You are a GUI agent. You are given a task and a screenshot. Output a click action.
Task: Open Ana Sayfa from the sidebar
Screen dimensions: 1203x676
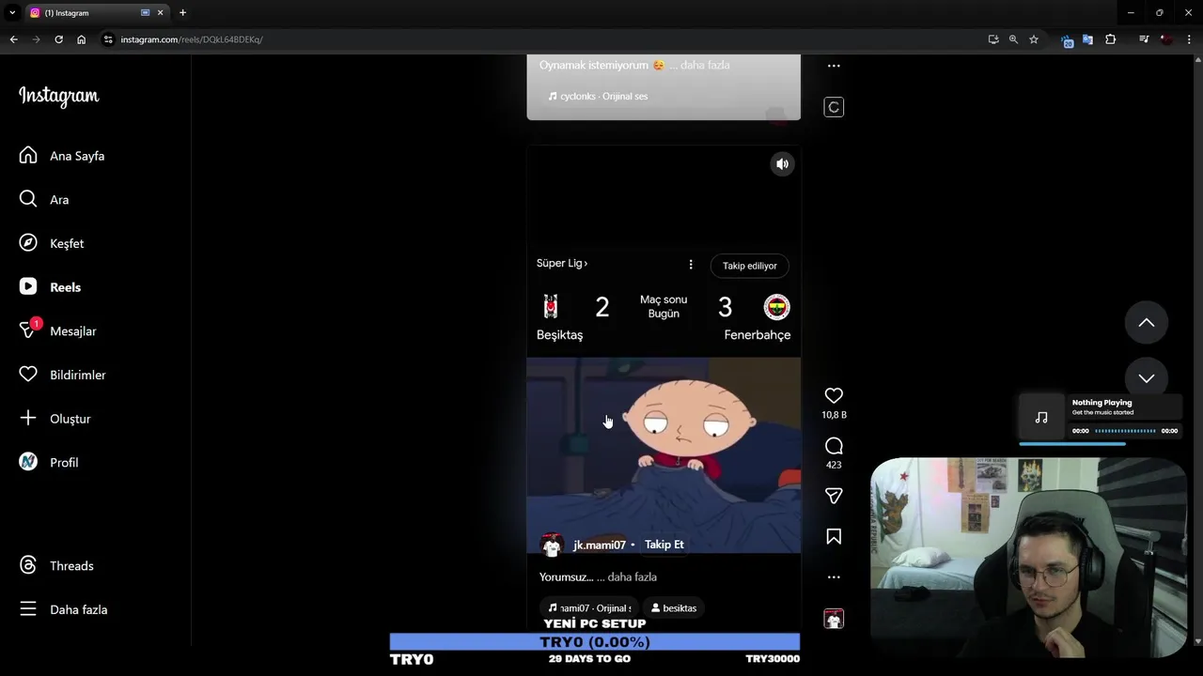tap(62, 156)
